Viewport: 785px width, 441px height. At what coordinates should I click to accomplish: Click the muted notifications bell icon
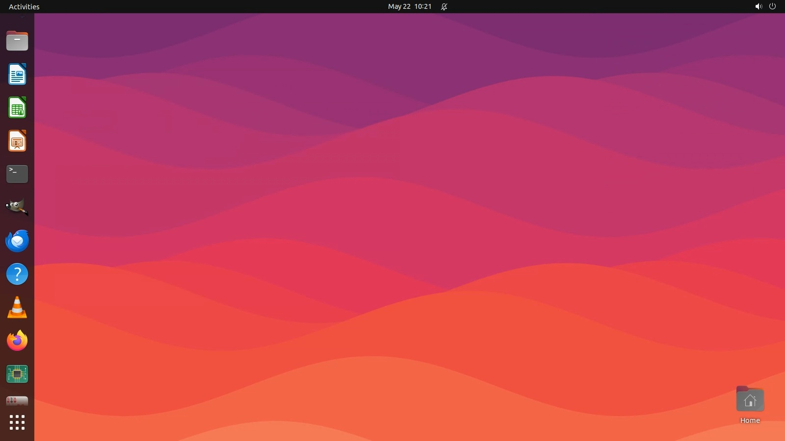(444, 7)
